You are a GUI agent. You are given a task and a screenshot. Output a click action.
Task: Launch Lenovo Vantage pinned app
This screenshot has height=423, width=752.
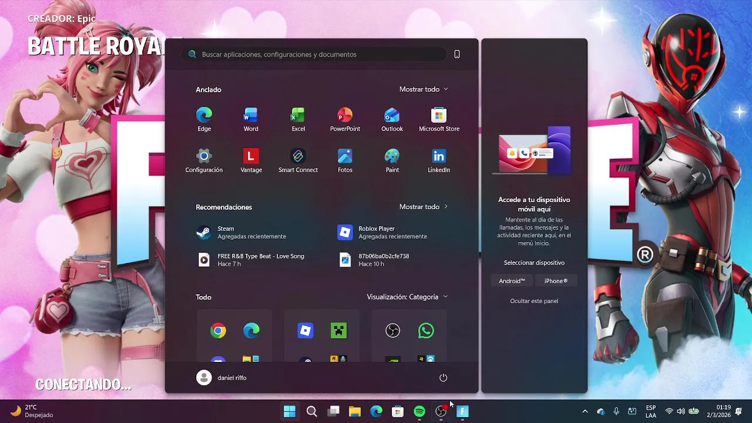251,160
